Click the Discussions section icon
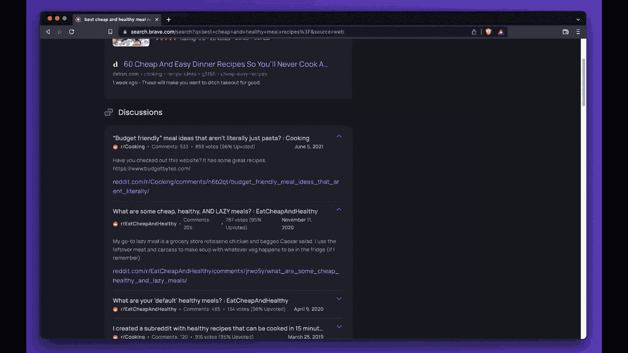The image size is (628, 353). 109,112
